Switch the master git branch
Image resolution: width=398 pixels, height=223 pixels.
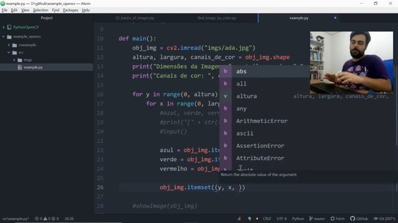coord(317,219)
